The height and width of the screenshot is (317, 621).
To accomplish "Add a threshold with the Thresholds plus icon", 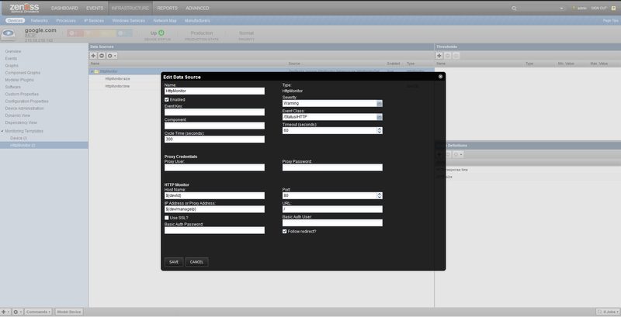I will 439,56.
